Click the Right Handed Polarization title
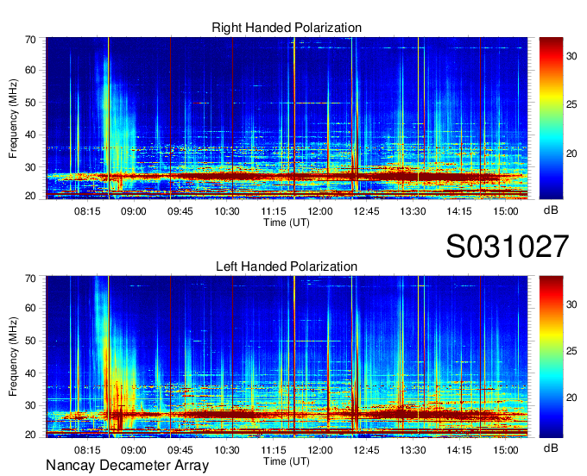The height and width of the screenshot is (476, 587). tap(287, 28)
